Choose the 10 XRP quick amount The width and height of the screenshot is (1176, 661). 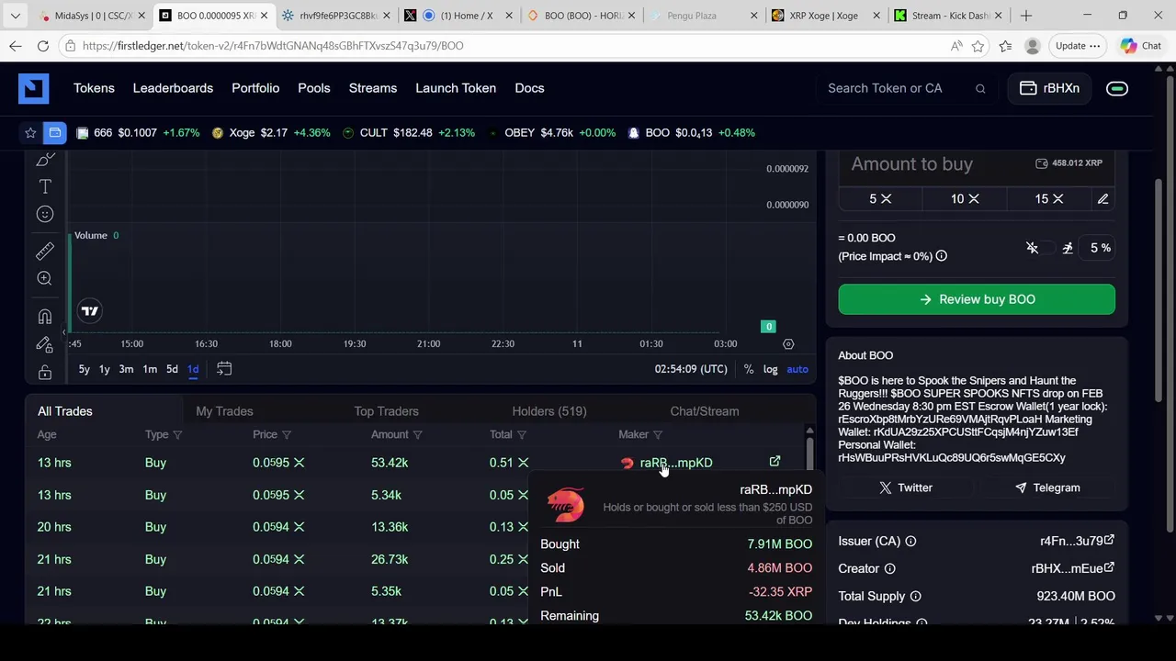point(965,199)
